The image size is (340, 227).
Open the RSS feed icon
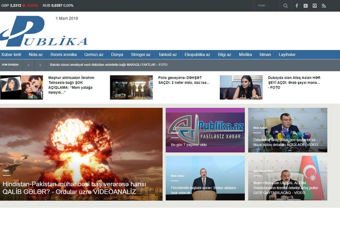coord(324,6)
